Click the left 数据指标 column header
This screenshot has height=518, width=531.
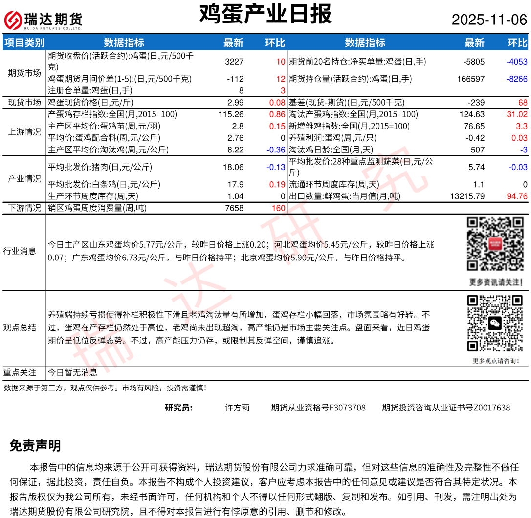(x=124, y=43)
